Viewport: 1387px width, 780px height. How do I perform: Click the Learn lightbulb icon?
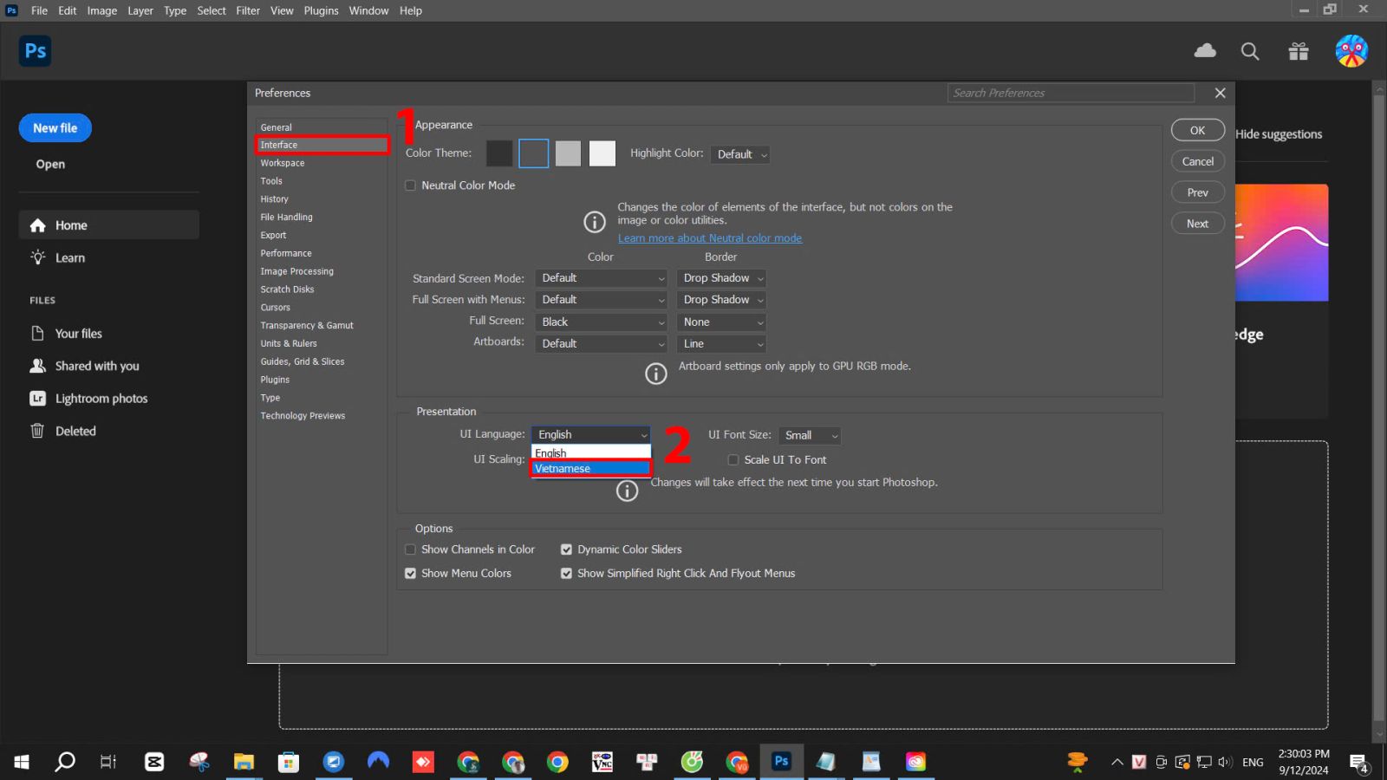(38, 257)
